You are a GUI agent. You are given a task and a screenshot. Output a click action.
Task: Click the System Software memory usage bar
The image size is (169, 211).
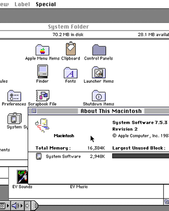[x=140, y=156]
